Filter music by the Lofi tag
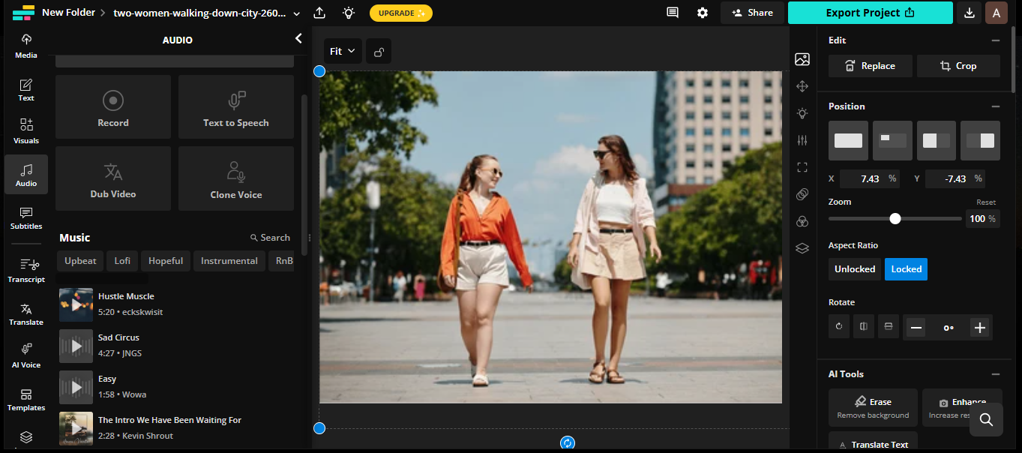This screenshot has width=1022, height=453. click(x=121, y=260)
